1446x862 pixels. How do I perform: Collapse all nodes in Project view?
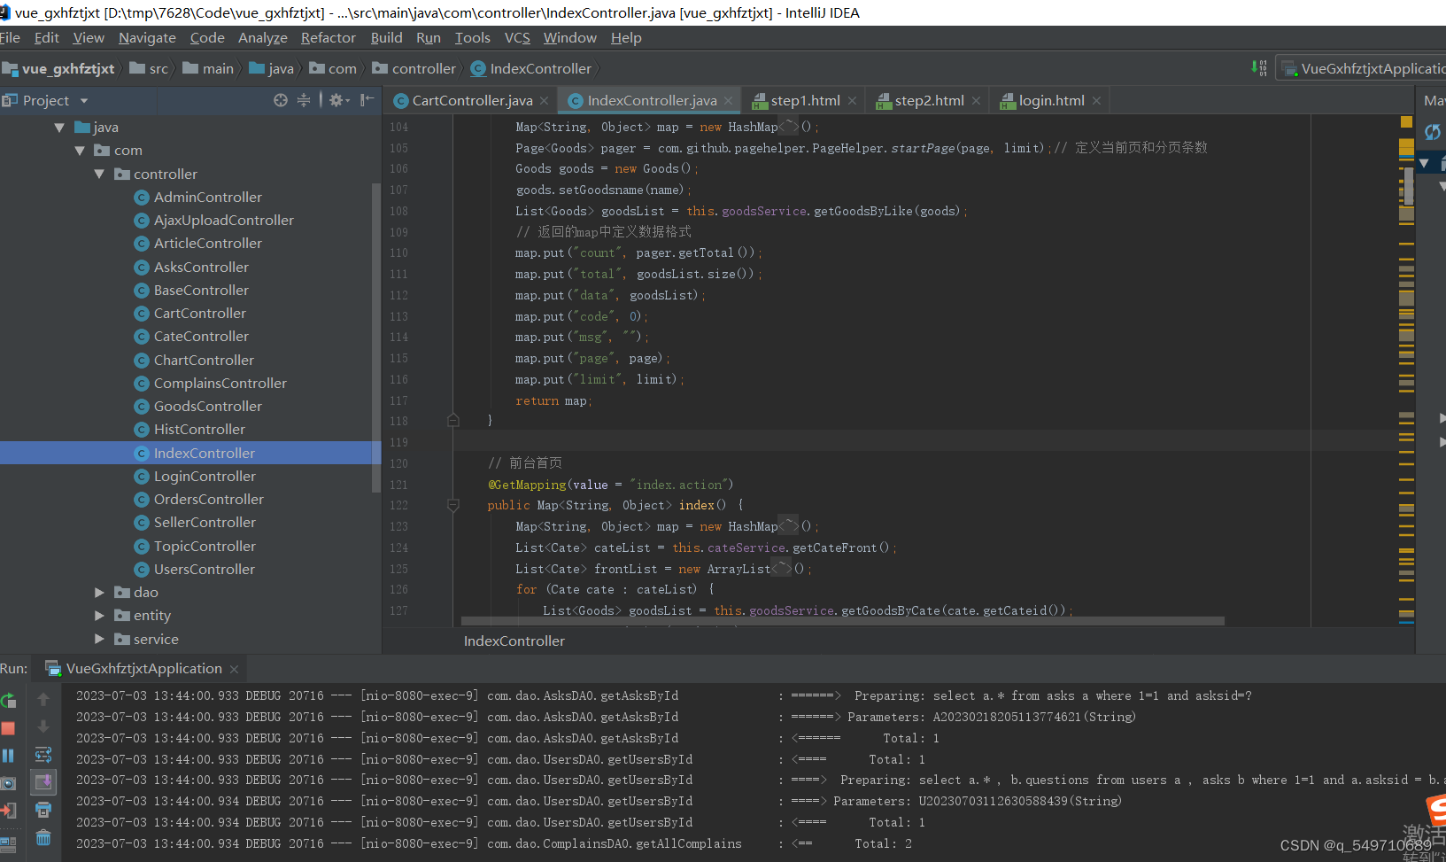point(304,100)
